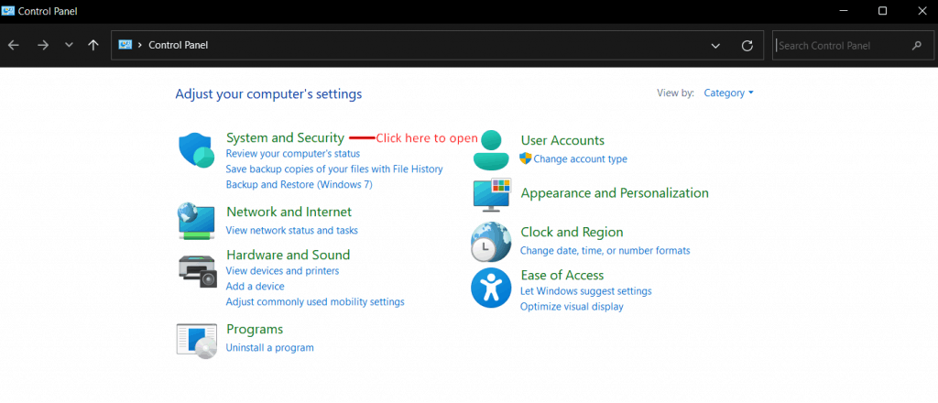Open Backup and Restore (Windows 7) link

[x=299, y=184]
